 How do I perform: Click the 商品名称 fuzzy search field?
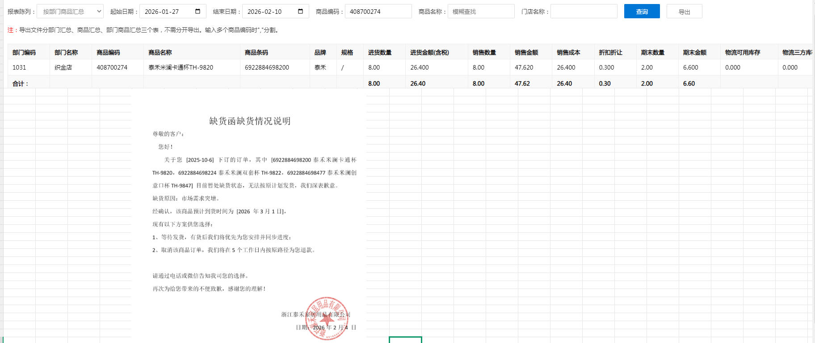point(481,12)
